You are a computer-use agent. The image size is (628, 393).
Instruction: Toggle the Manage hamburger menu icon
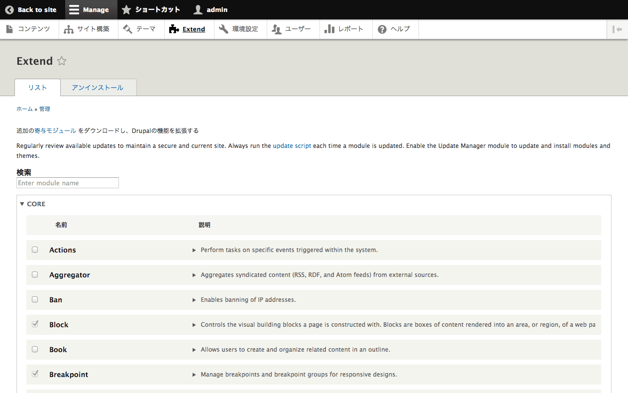pyautogui.click(x=74, y=9)
